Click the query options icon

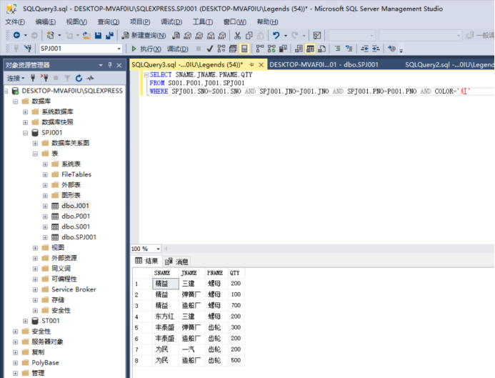tap(233, 49)
